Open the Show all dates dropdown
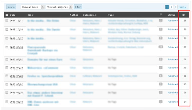 point(33,7)
